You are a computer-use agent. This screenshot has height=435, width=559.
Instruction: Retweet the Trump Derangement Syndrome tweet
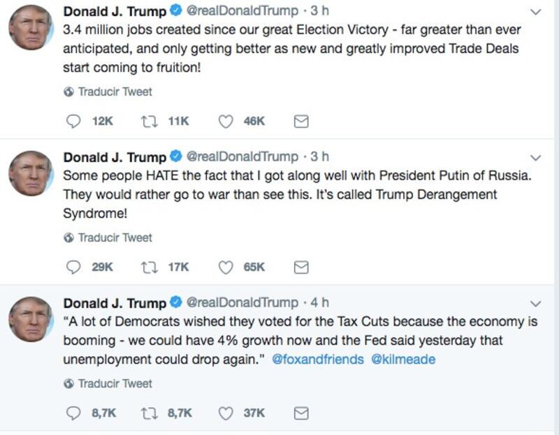pyautogui.click(x=149, y=267)
